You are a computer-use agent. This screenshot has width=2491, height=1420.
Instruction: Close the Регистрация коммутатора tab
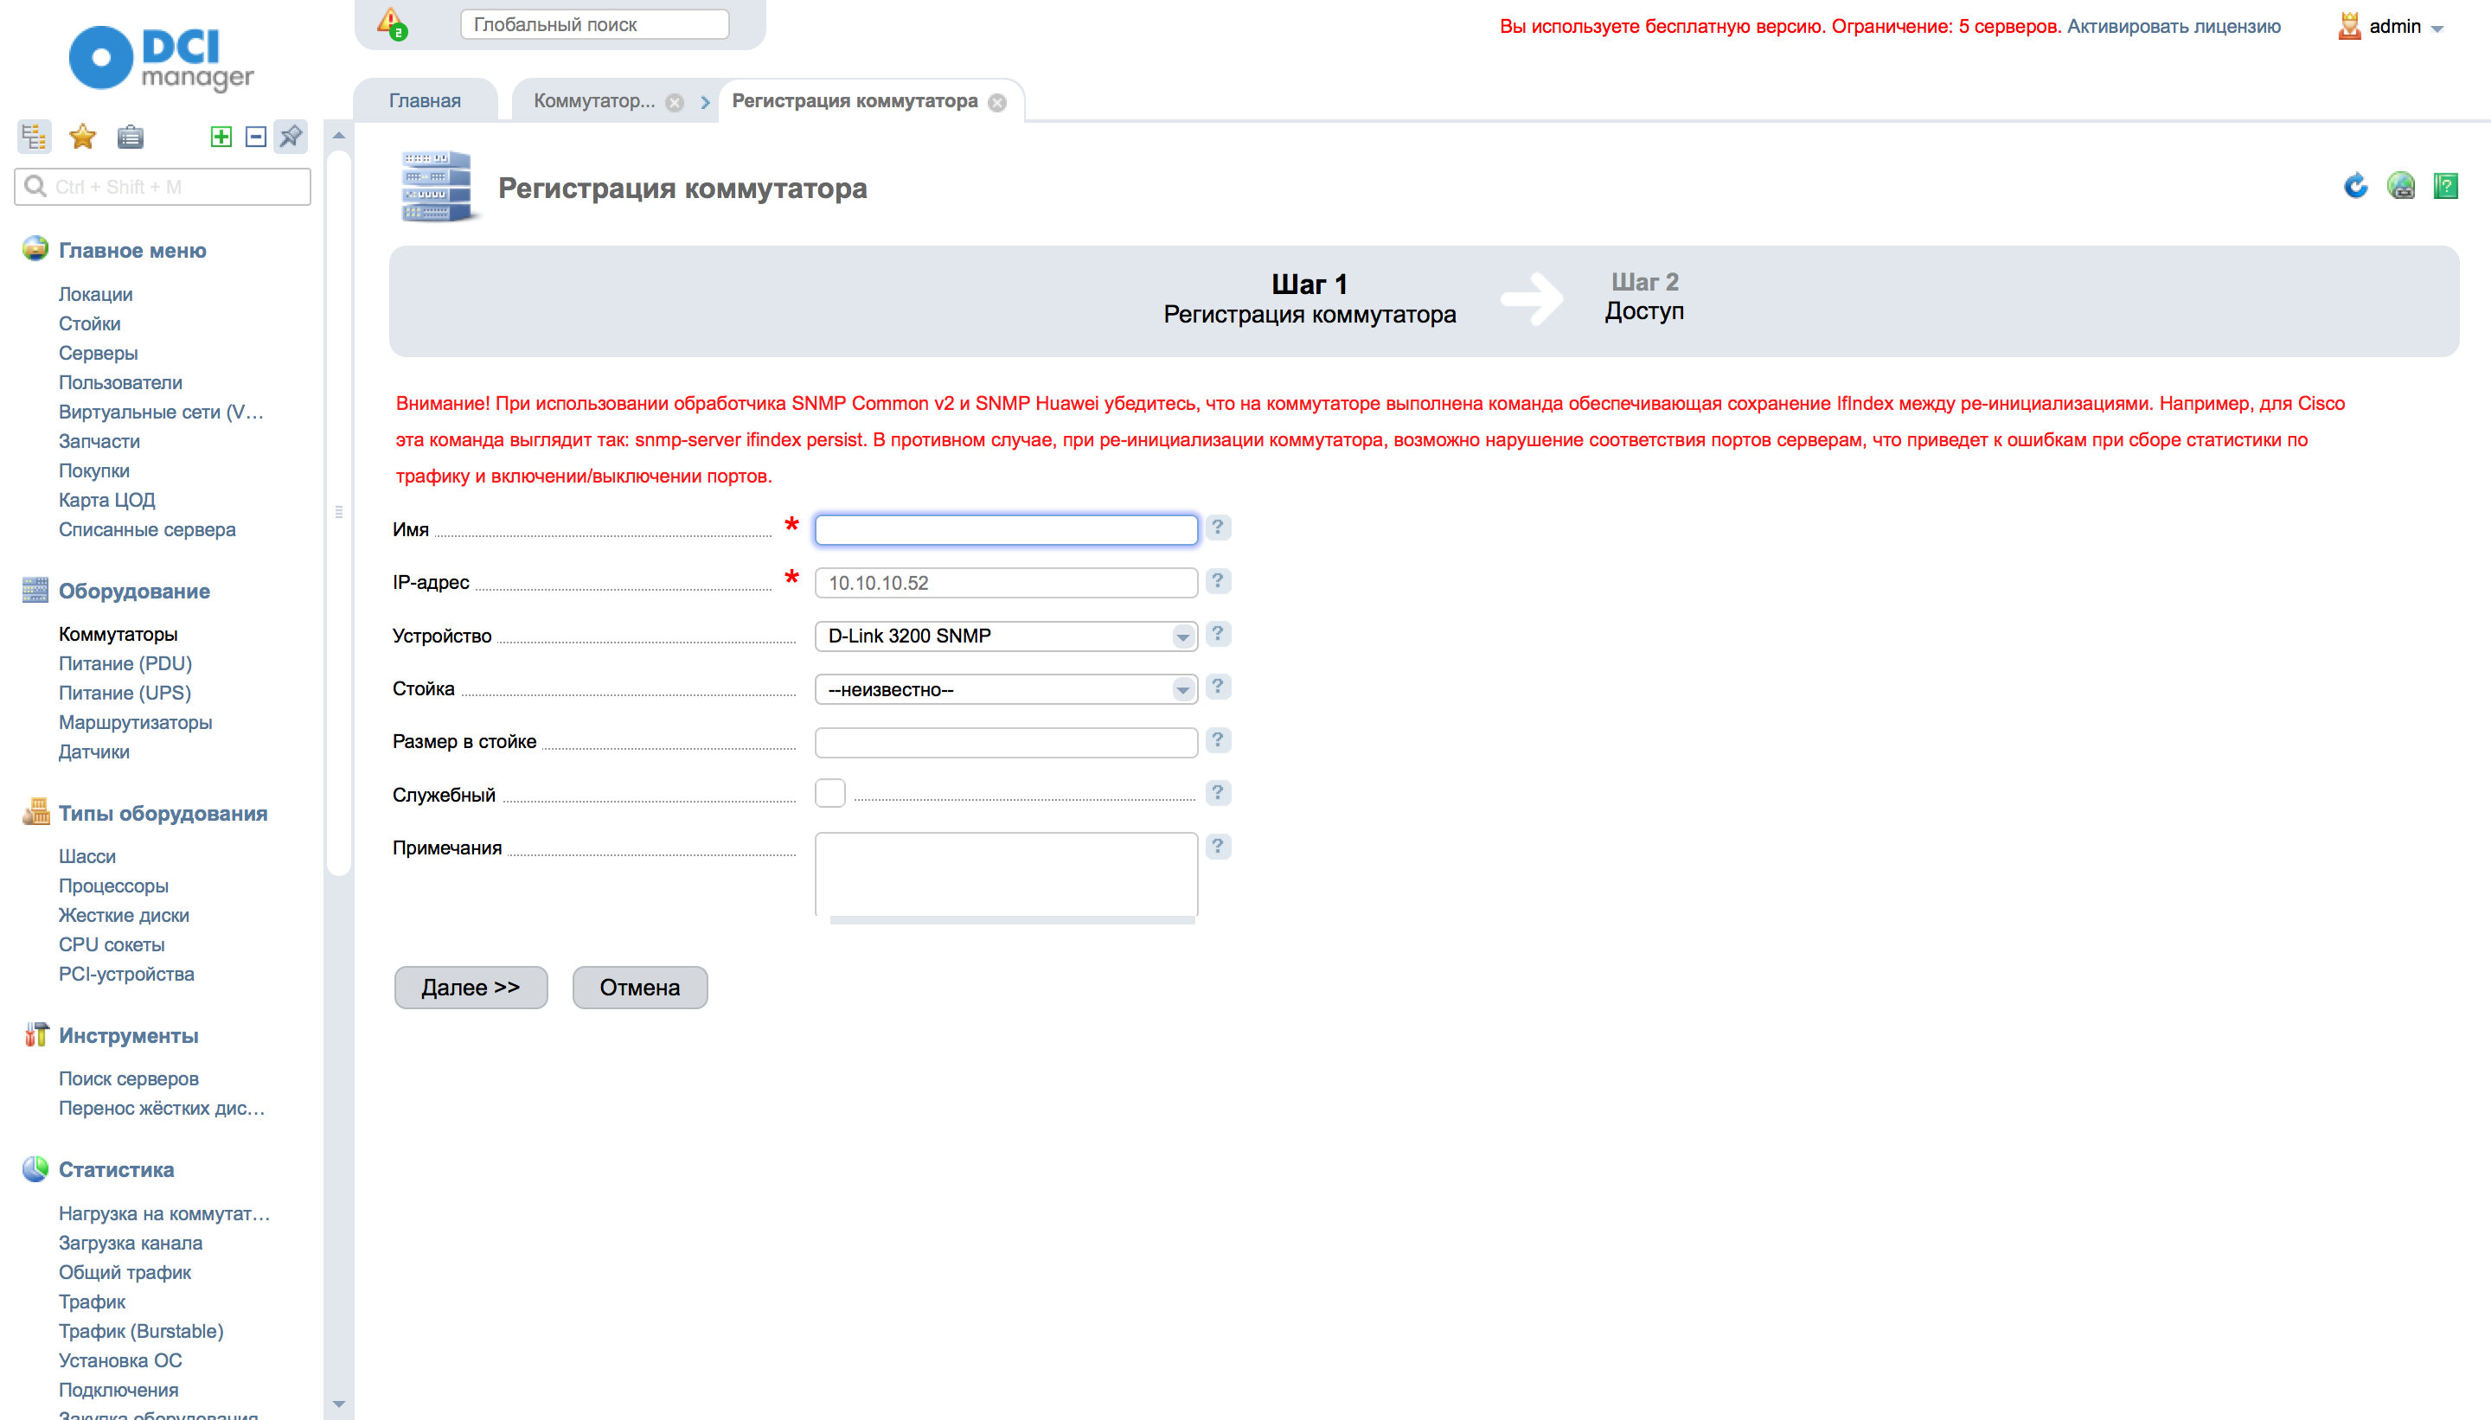996,102
